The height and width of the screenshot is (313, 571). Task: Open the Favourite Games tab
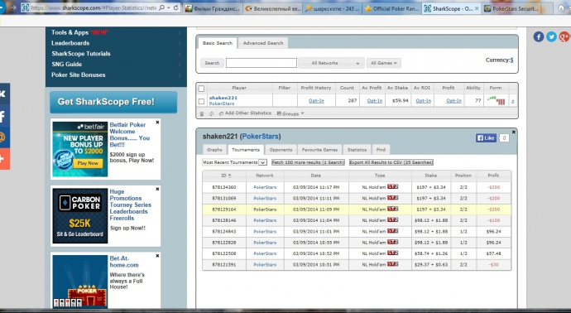[319, 150]
